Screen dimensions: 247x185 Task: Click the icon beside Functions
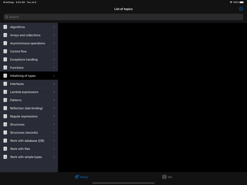tap(5, 68)
